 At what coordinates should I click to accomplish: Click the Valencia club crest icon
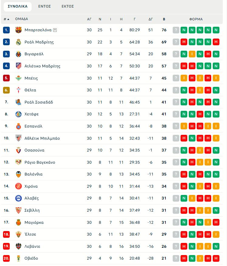(x=19, y=174)
